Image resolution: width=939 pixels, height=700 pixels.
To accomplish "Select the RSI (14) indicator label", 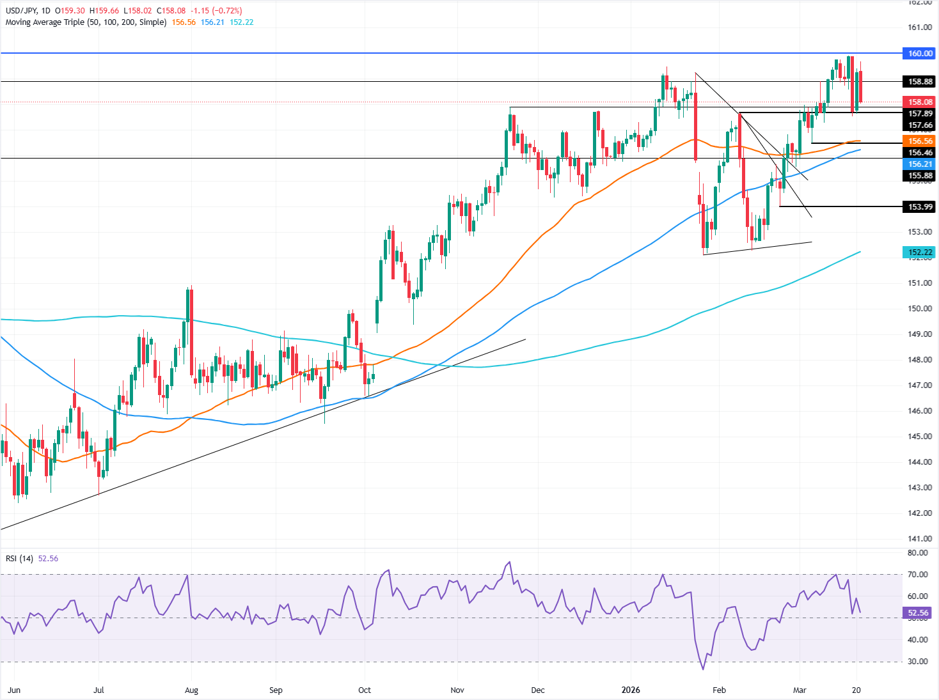I will coord(19,559).
